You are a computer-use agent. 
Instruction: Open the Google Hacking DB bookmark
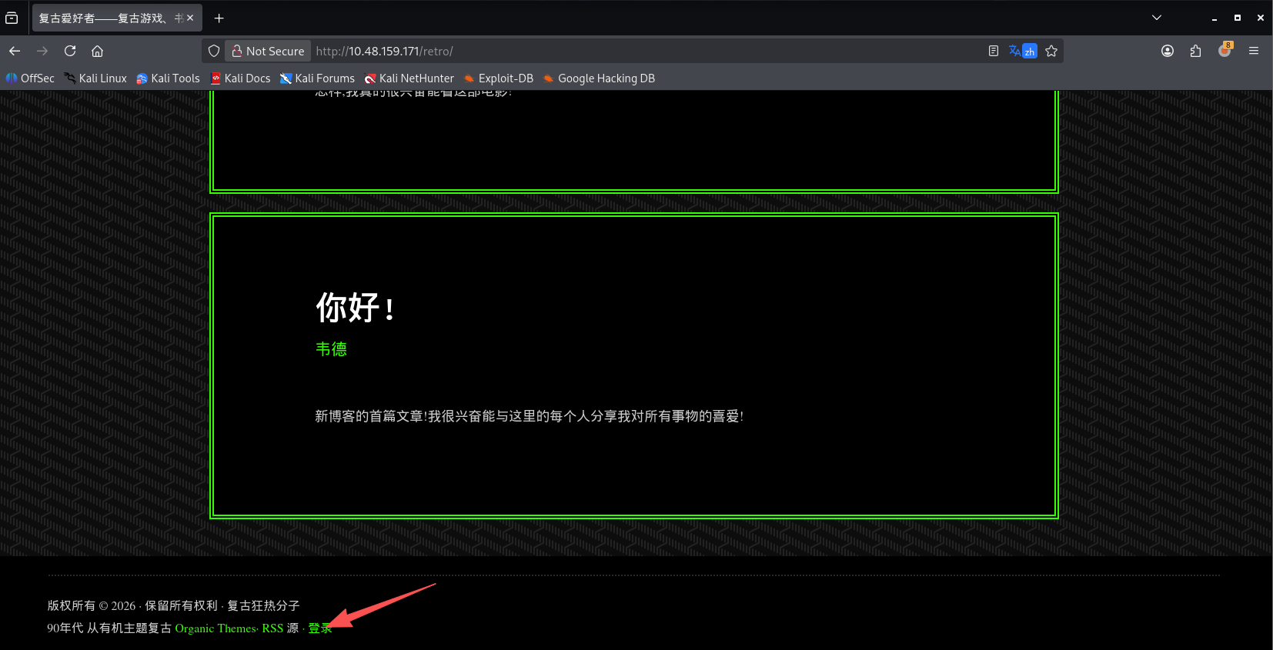pos(599,78)
